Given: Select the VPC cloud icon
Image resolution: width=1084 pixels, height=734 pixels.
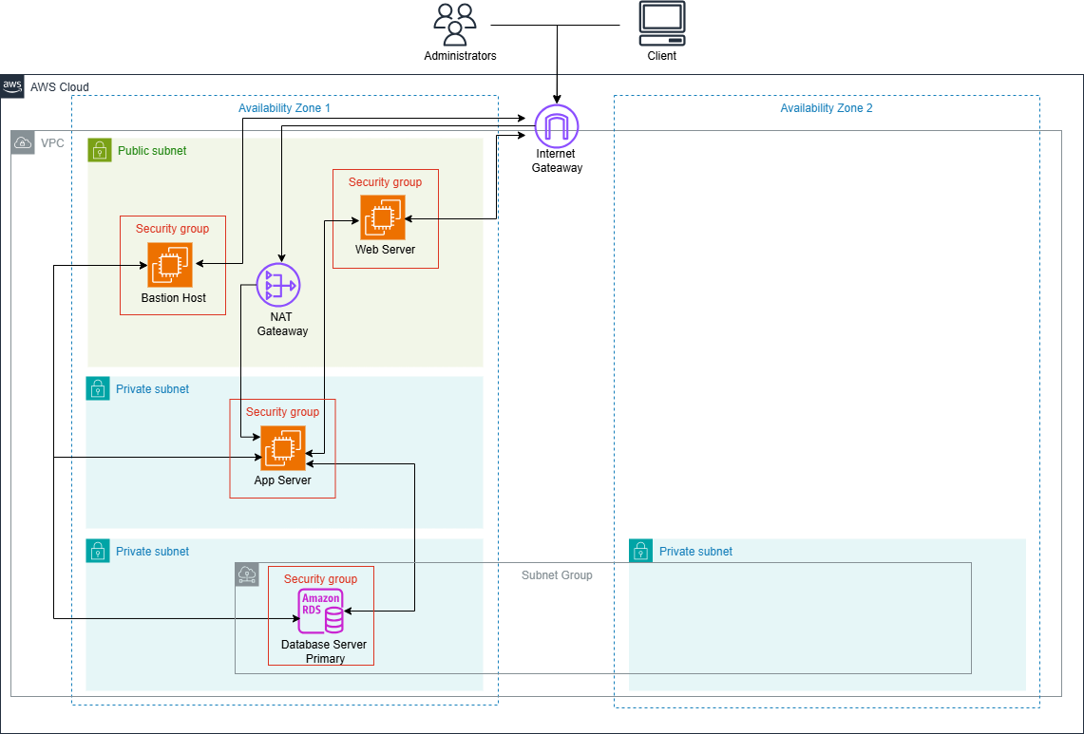Looking at the screenshot, I should click(23, 143).
